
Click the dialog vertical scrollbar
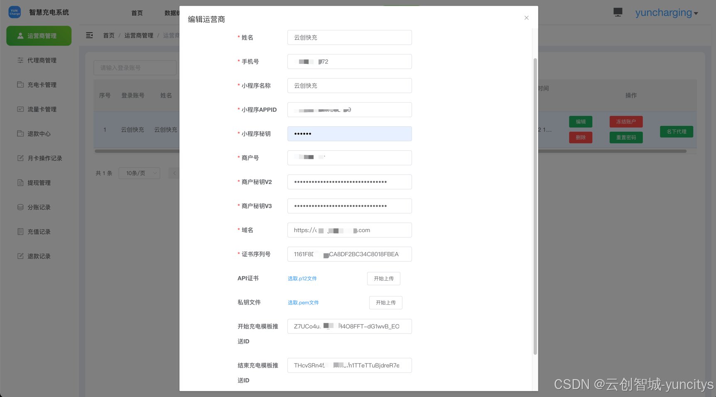(x=535, y=206)
